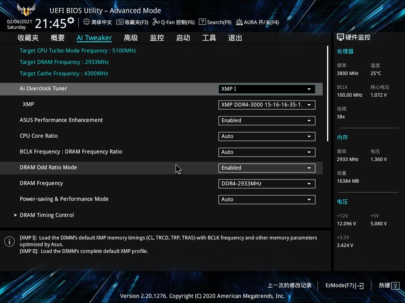This screenshot has height=303, width=405.
Task: Click the 处理器 section heading
Action: click(345, 51)
